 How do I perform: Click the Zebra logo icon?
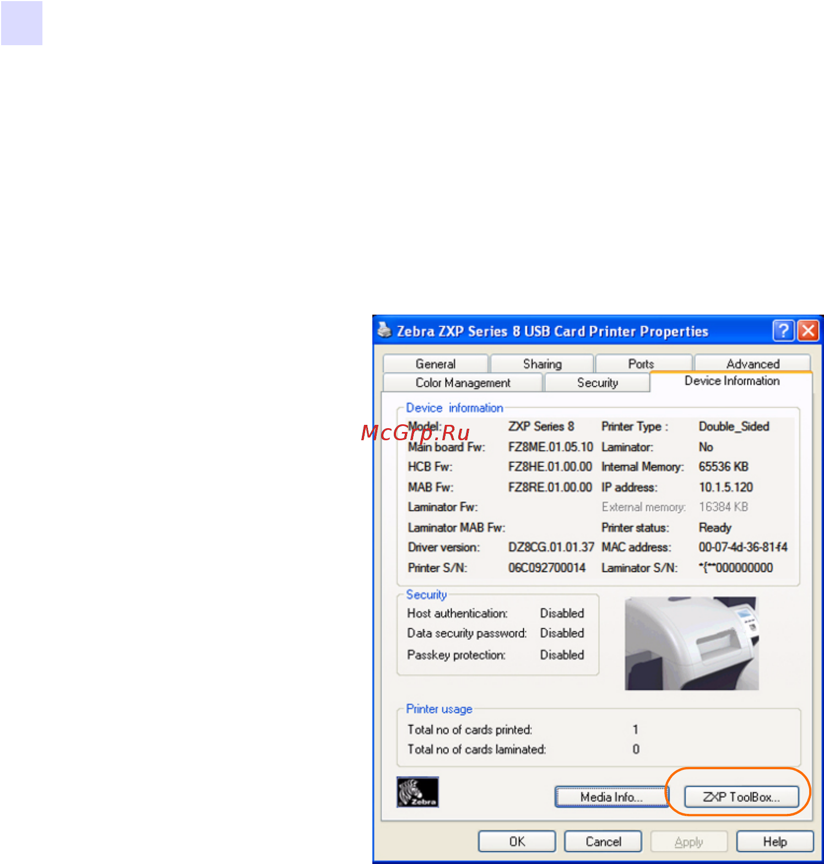click(x=418, y=792)
